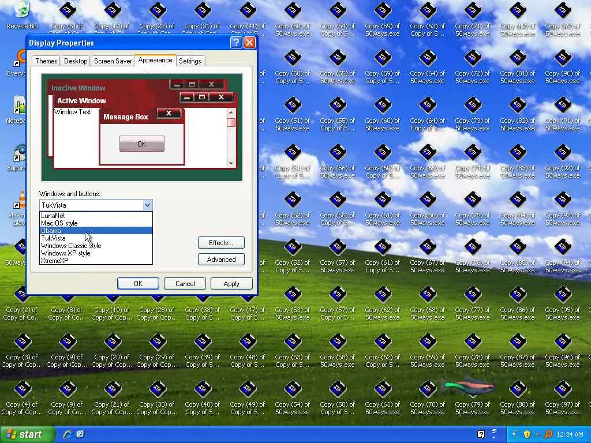This screenshot has height=443, width=591.
Task: Choose XtremeXP from the style list
Action: pos(96,260)
